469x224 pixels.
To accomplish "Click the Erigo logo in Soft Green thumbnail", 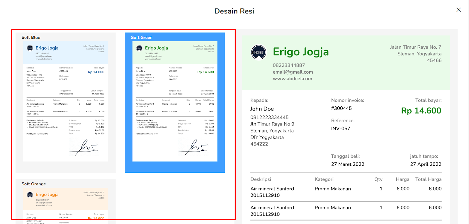I will pos(139,48).
